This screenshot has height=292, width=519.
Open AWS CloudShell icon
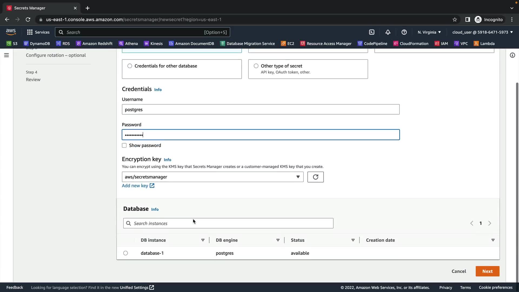coord(372,32)
